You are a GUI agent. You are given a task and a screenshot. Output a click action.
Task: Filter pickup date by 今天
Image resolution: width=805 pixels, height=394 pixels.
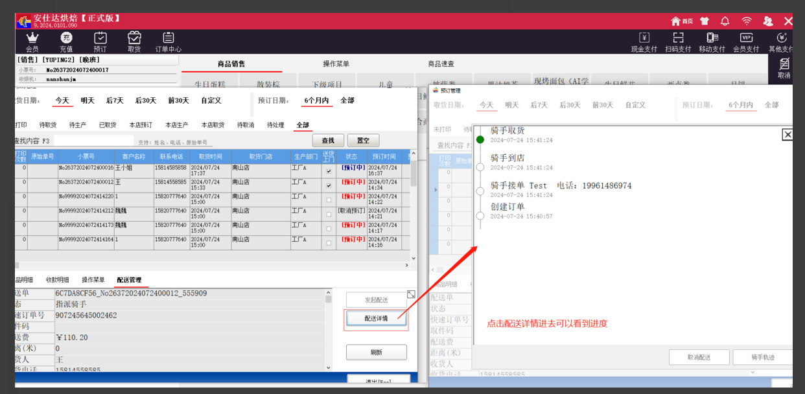click(62, 100)
